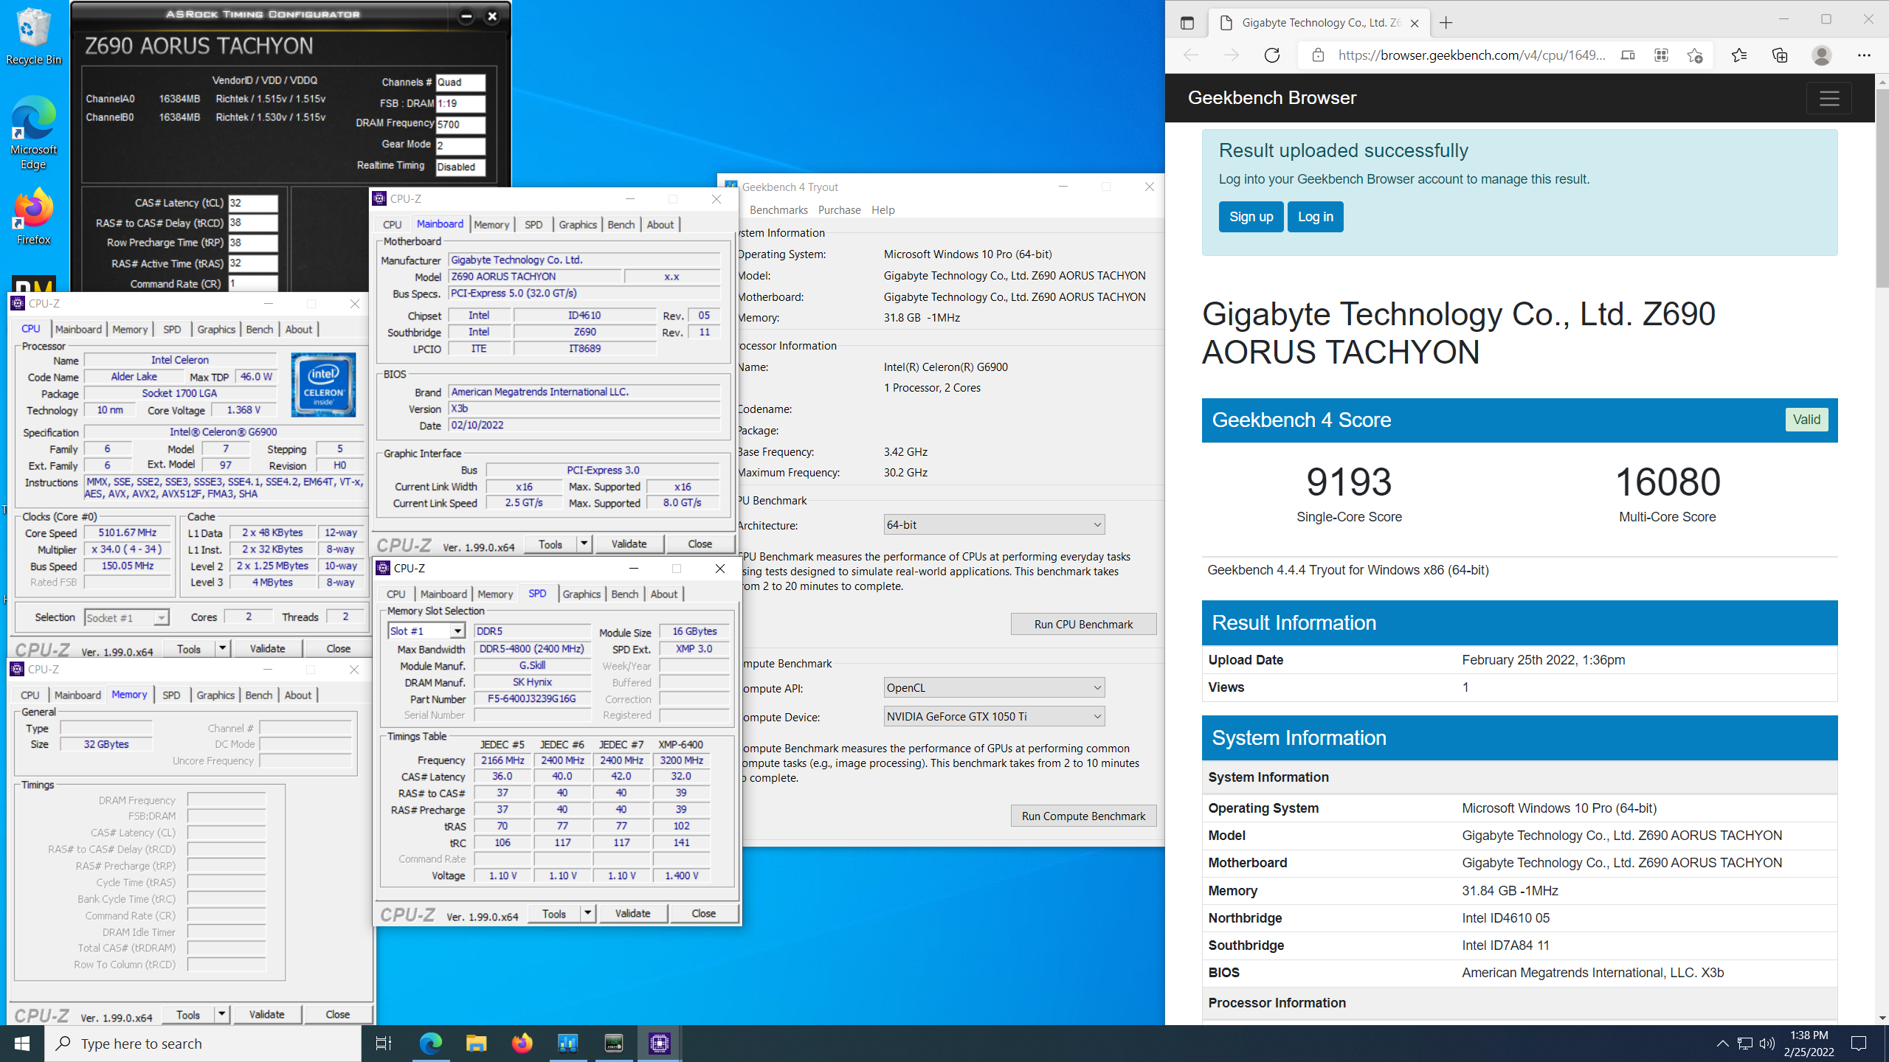Viewport: 1889px width, 1062px height.
Task: Open the Architecture 64-bit dropdown
Action: (x=994, y=525)
